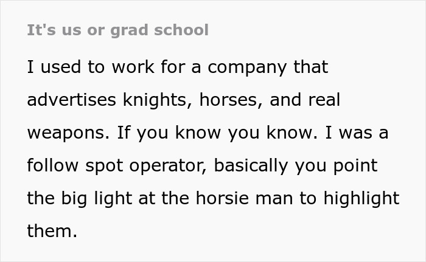The height and width of the screenshot is (262, 426).
Task: Click the final word "them."
Action: click(52, 231)
